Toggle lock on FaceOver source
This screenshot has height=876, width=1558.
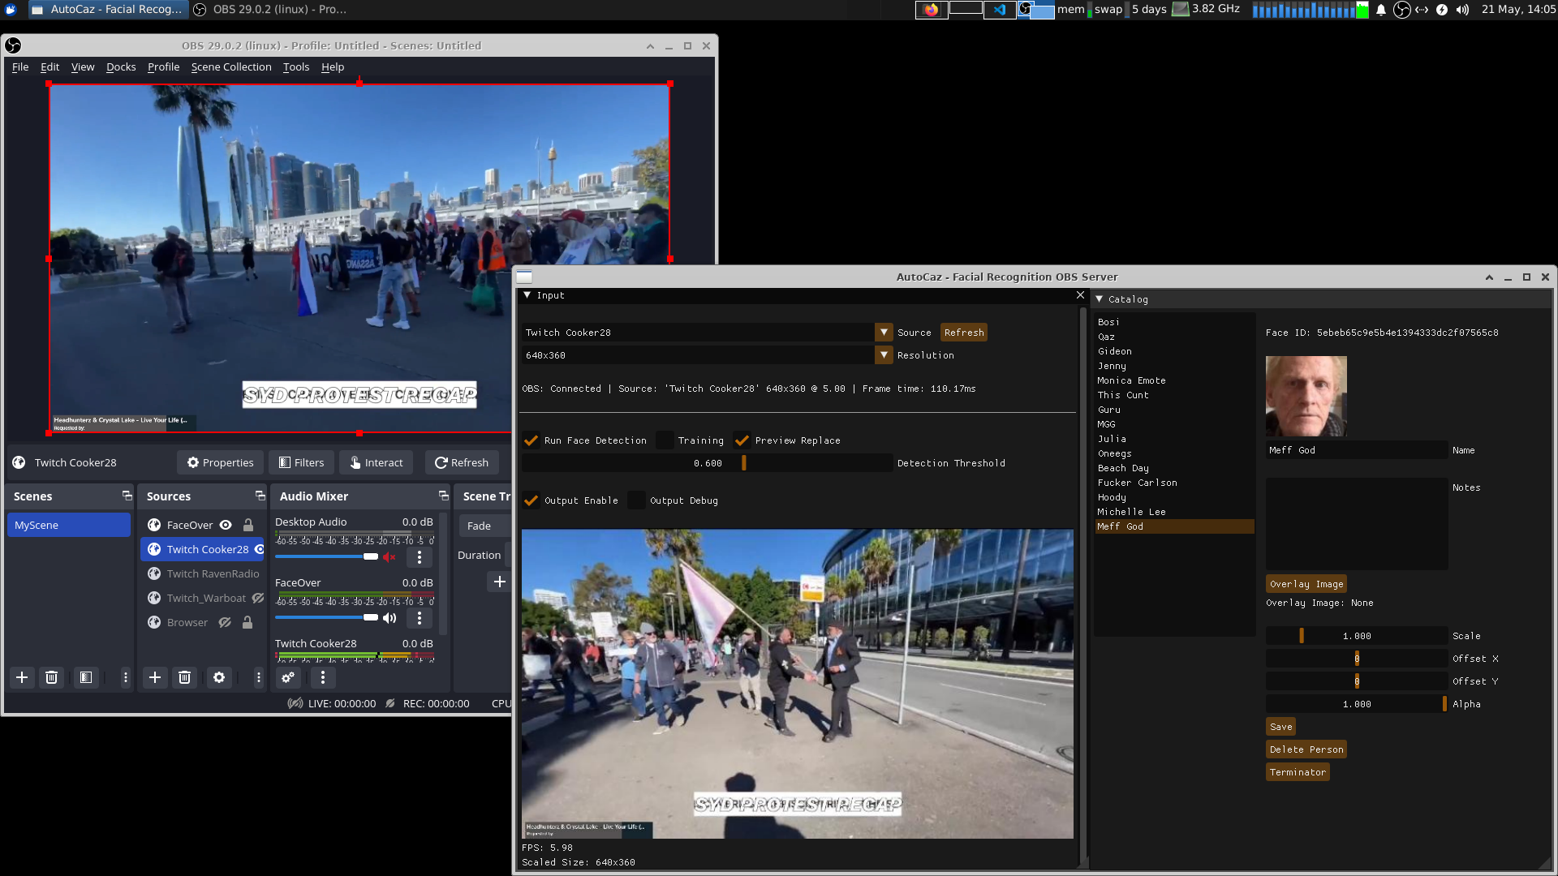(x=248, y=525)
